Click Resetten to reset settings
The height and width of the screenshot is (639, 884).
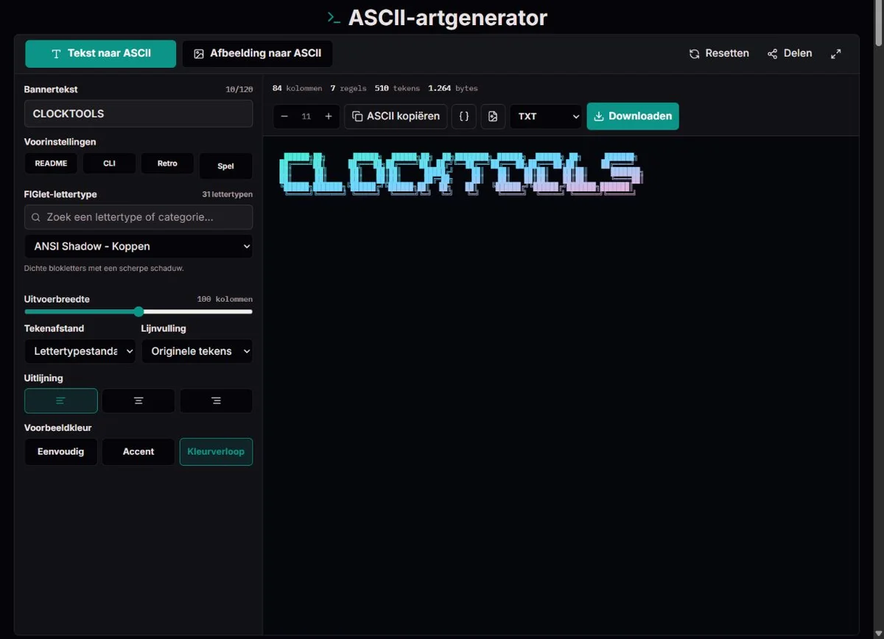[719, 54]
